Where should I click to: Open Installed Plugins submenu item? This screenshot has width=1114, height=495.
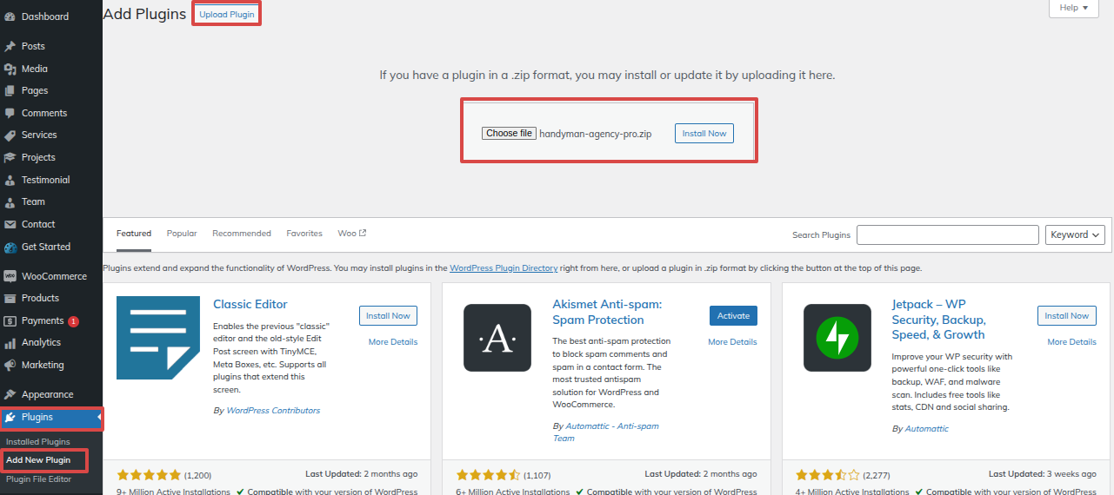pos(38,442)
